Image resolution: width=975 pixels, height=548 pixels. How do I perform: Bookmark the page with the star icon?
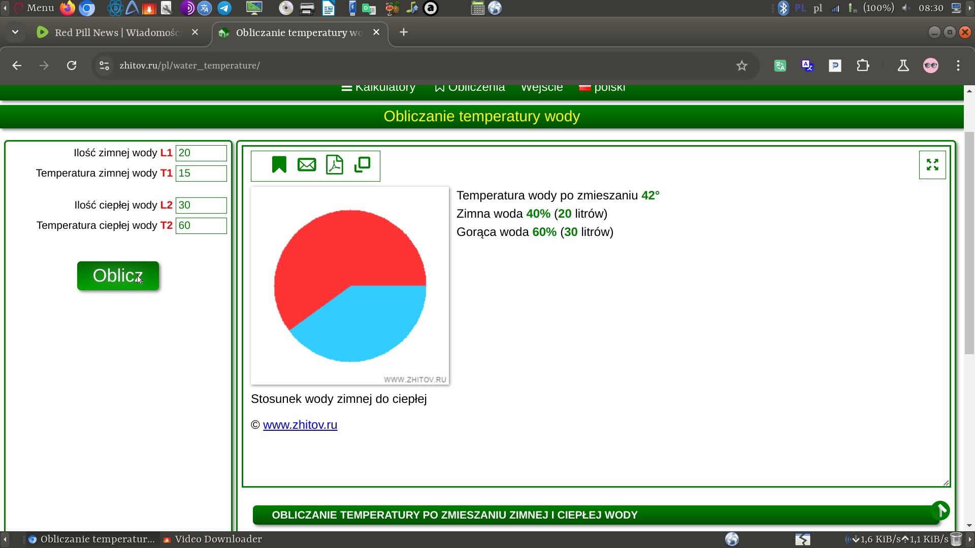741,65
